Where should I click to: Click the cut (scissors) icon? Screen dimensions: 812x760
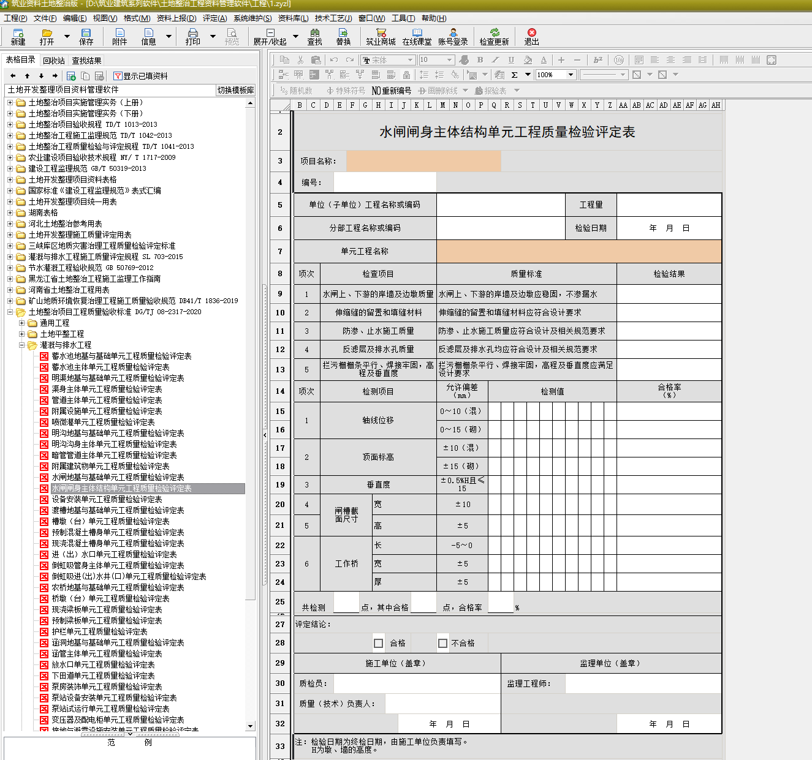(300, 60)
